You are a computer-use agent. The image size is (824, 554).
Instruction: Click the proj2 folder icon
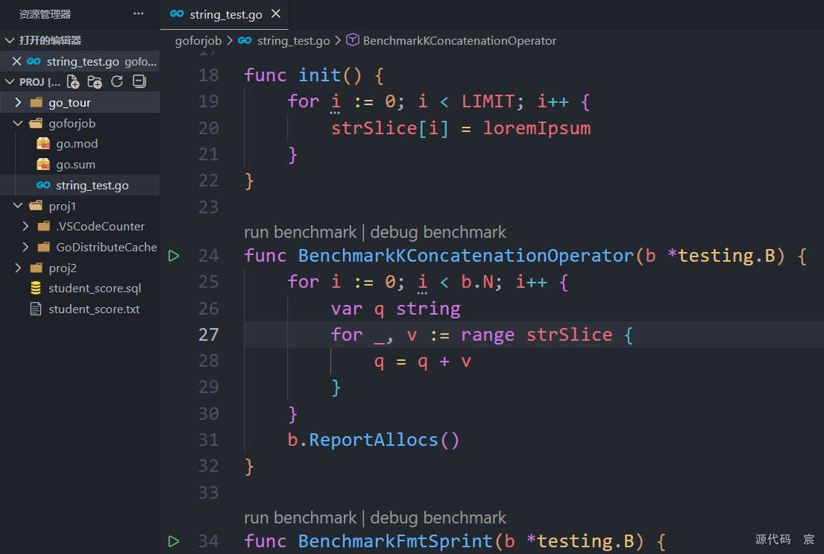click(36, 268)
